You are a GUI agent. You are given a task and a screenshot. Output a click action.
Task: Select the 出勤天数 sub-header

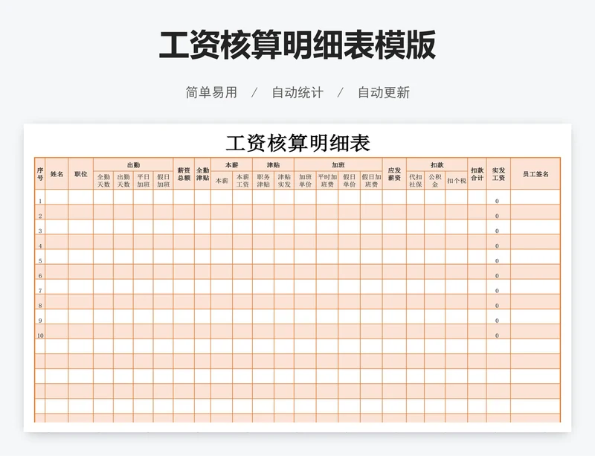click(x=123, y=180)
